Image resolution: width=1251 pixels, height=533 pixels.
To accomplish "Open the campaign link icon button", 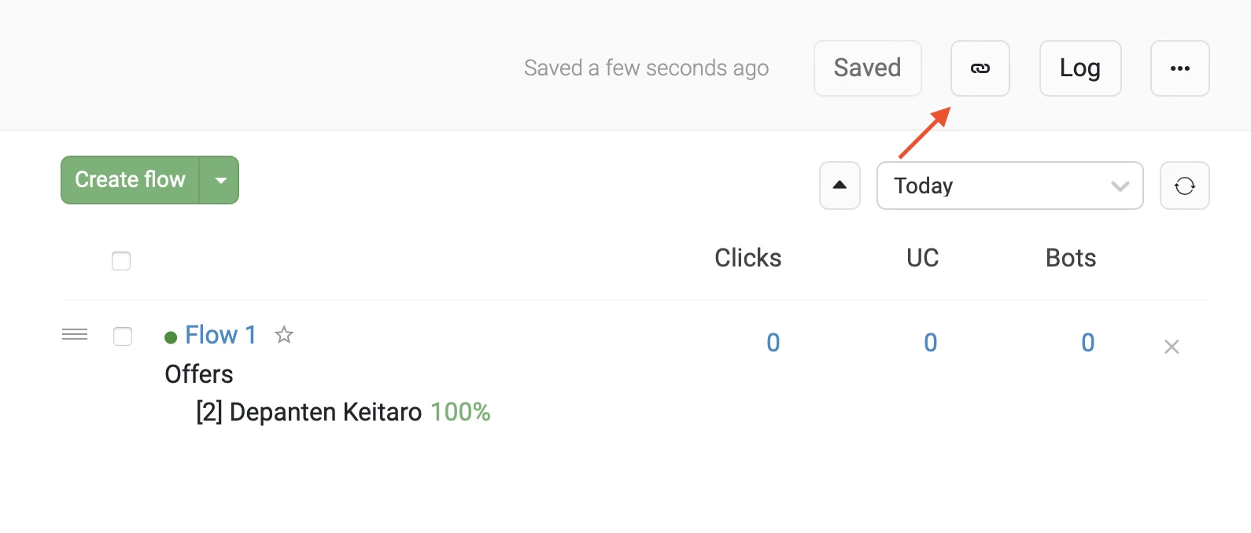I will click(x=980, y=68).
